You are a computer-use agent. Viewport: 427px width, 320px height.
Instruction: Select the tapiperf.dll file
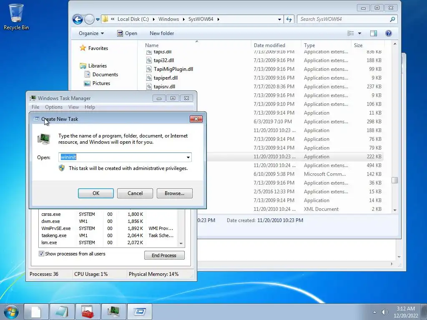166,77
